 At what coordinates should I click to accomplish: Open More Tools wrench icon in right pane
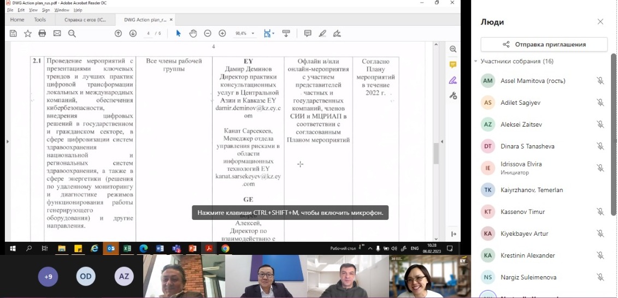point(453,96)
